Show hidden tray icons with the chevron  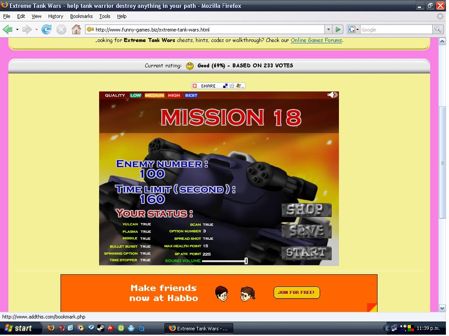387,329
